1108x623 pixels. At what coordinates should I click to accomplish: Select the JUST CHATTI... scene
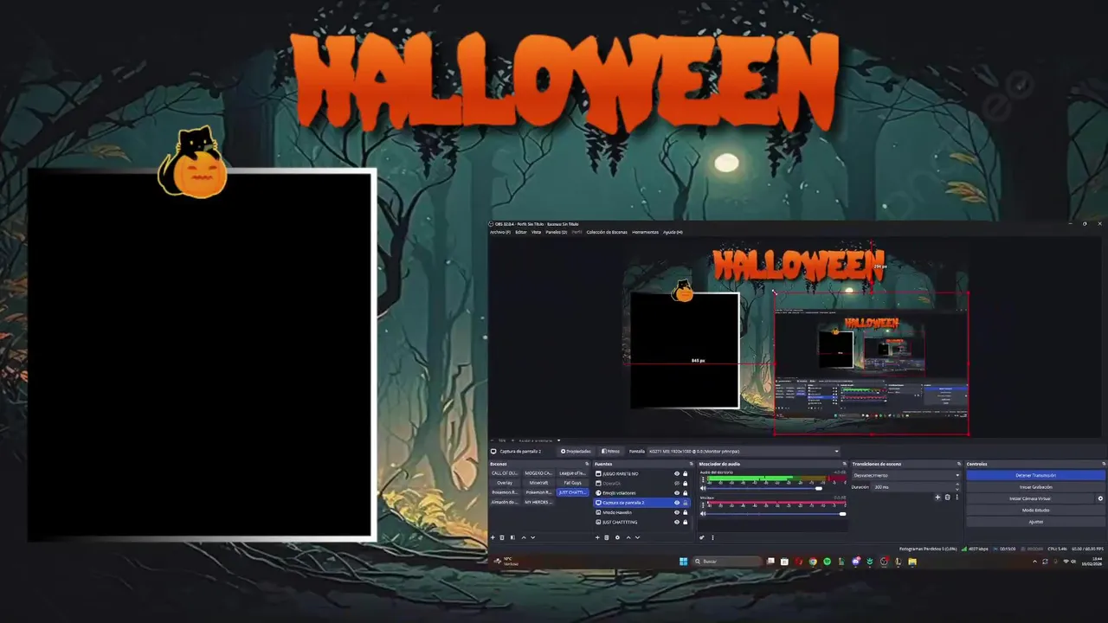coord(572,492)
